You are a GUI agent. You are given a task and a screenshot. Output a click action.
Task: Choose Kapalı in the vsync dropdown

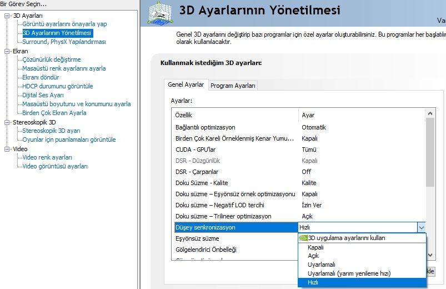click(362, 247)
